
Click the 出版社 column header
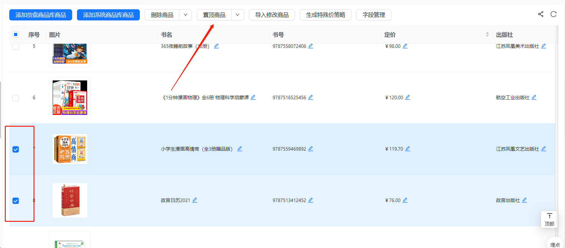pyautogui.click(x=504, y=34)
